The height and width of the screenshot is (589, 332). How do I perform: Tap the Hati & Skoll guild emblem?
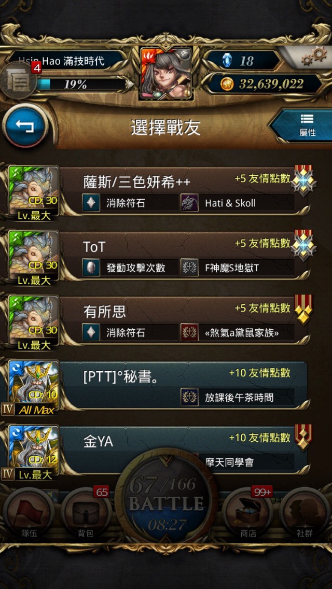[x=189, y=203]
